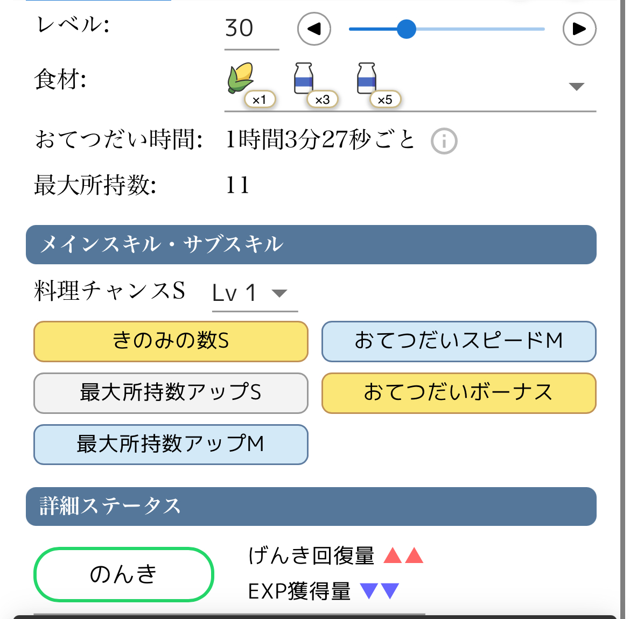Increase level with right arrow button

click(x=579, y=29)
